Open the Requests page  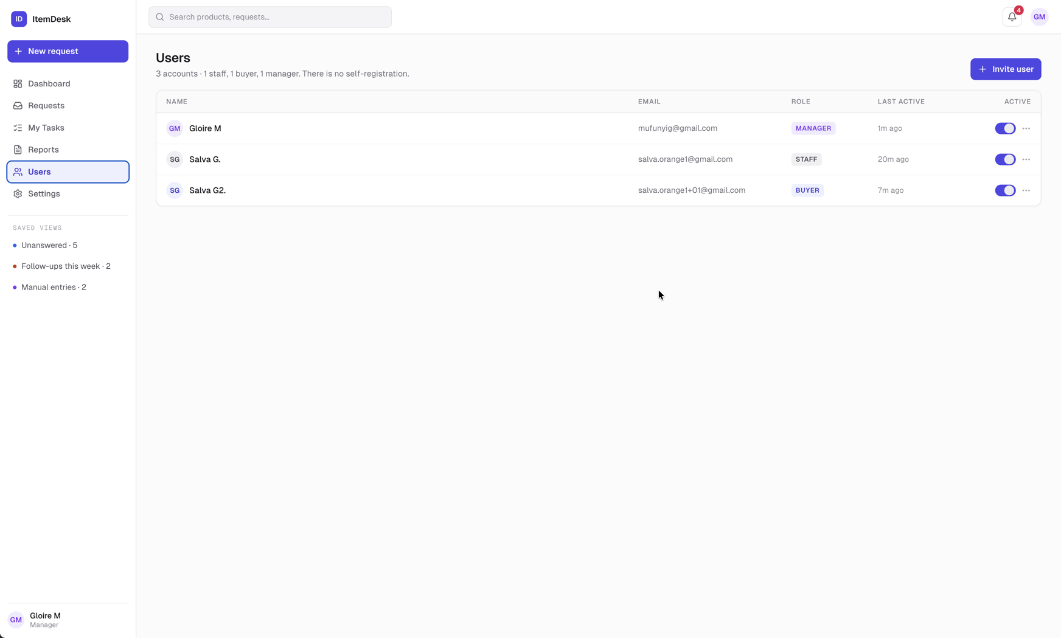[x=68, y=106]
